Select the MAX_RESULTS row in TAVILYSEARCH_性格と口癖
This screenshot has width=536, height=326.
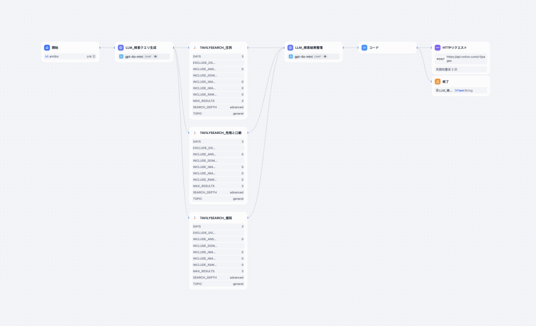click(x=218, y=186)
